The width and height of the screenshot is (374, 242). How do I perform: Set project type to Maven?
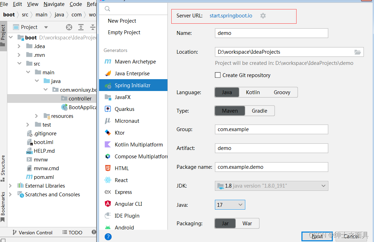click(x=230, y=111)
